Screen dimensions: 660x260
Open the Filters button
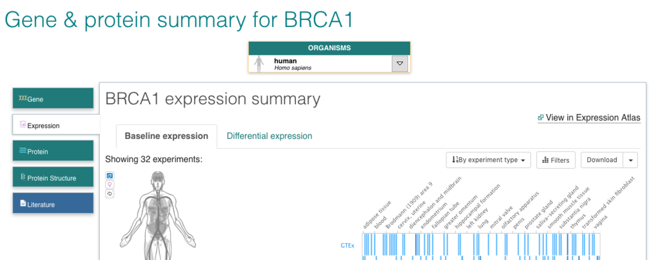(x=556, y=160)
